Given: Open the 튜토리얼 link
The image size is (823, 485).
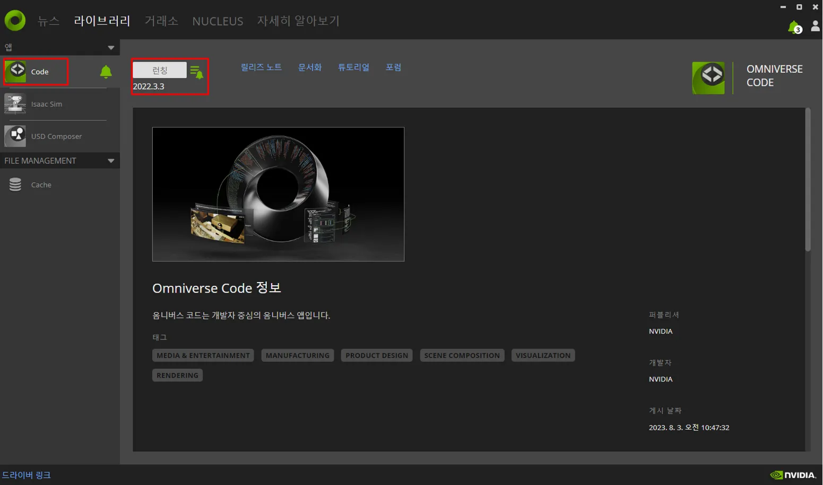Looking at the screenshot, I should click(353, 67).
